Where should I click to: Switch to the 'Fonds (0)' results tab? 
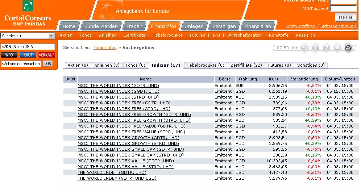[x=136, y=65]
